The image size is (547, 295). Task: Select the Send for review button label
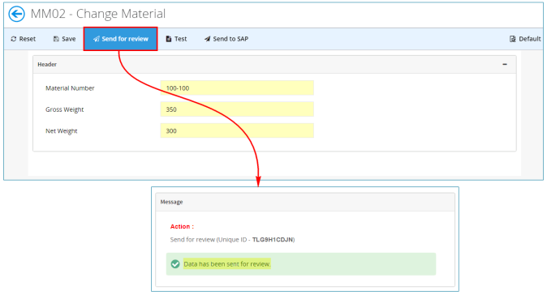[x=125, y=39]
